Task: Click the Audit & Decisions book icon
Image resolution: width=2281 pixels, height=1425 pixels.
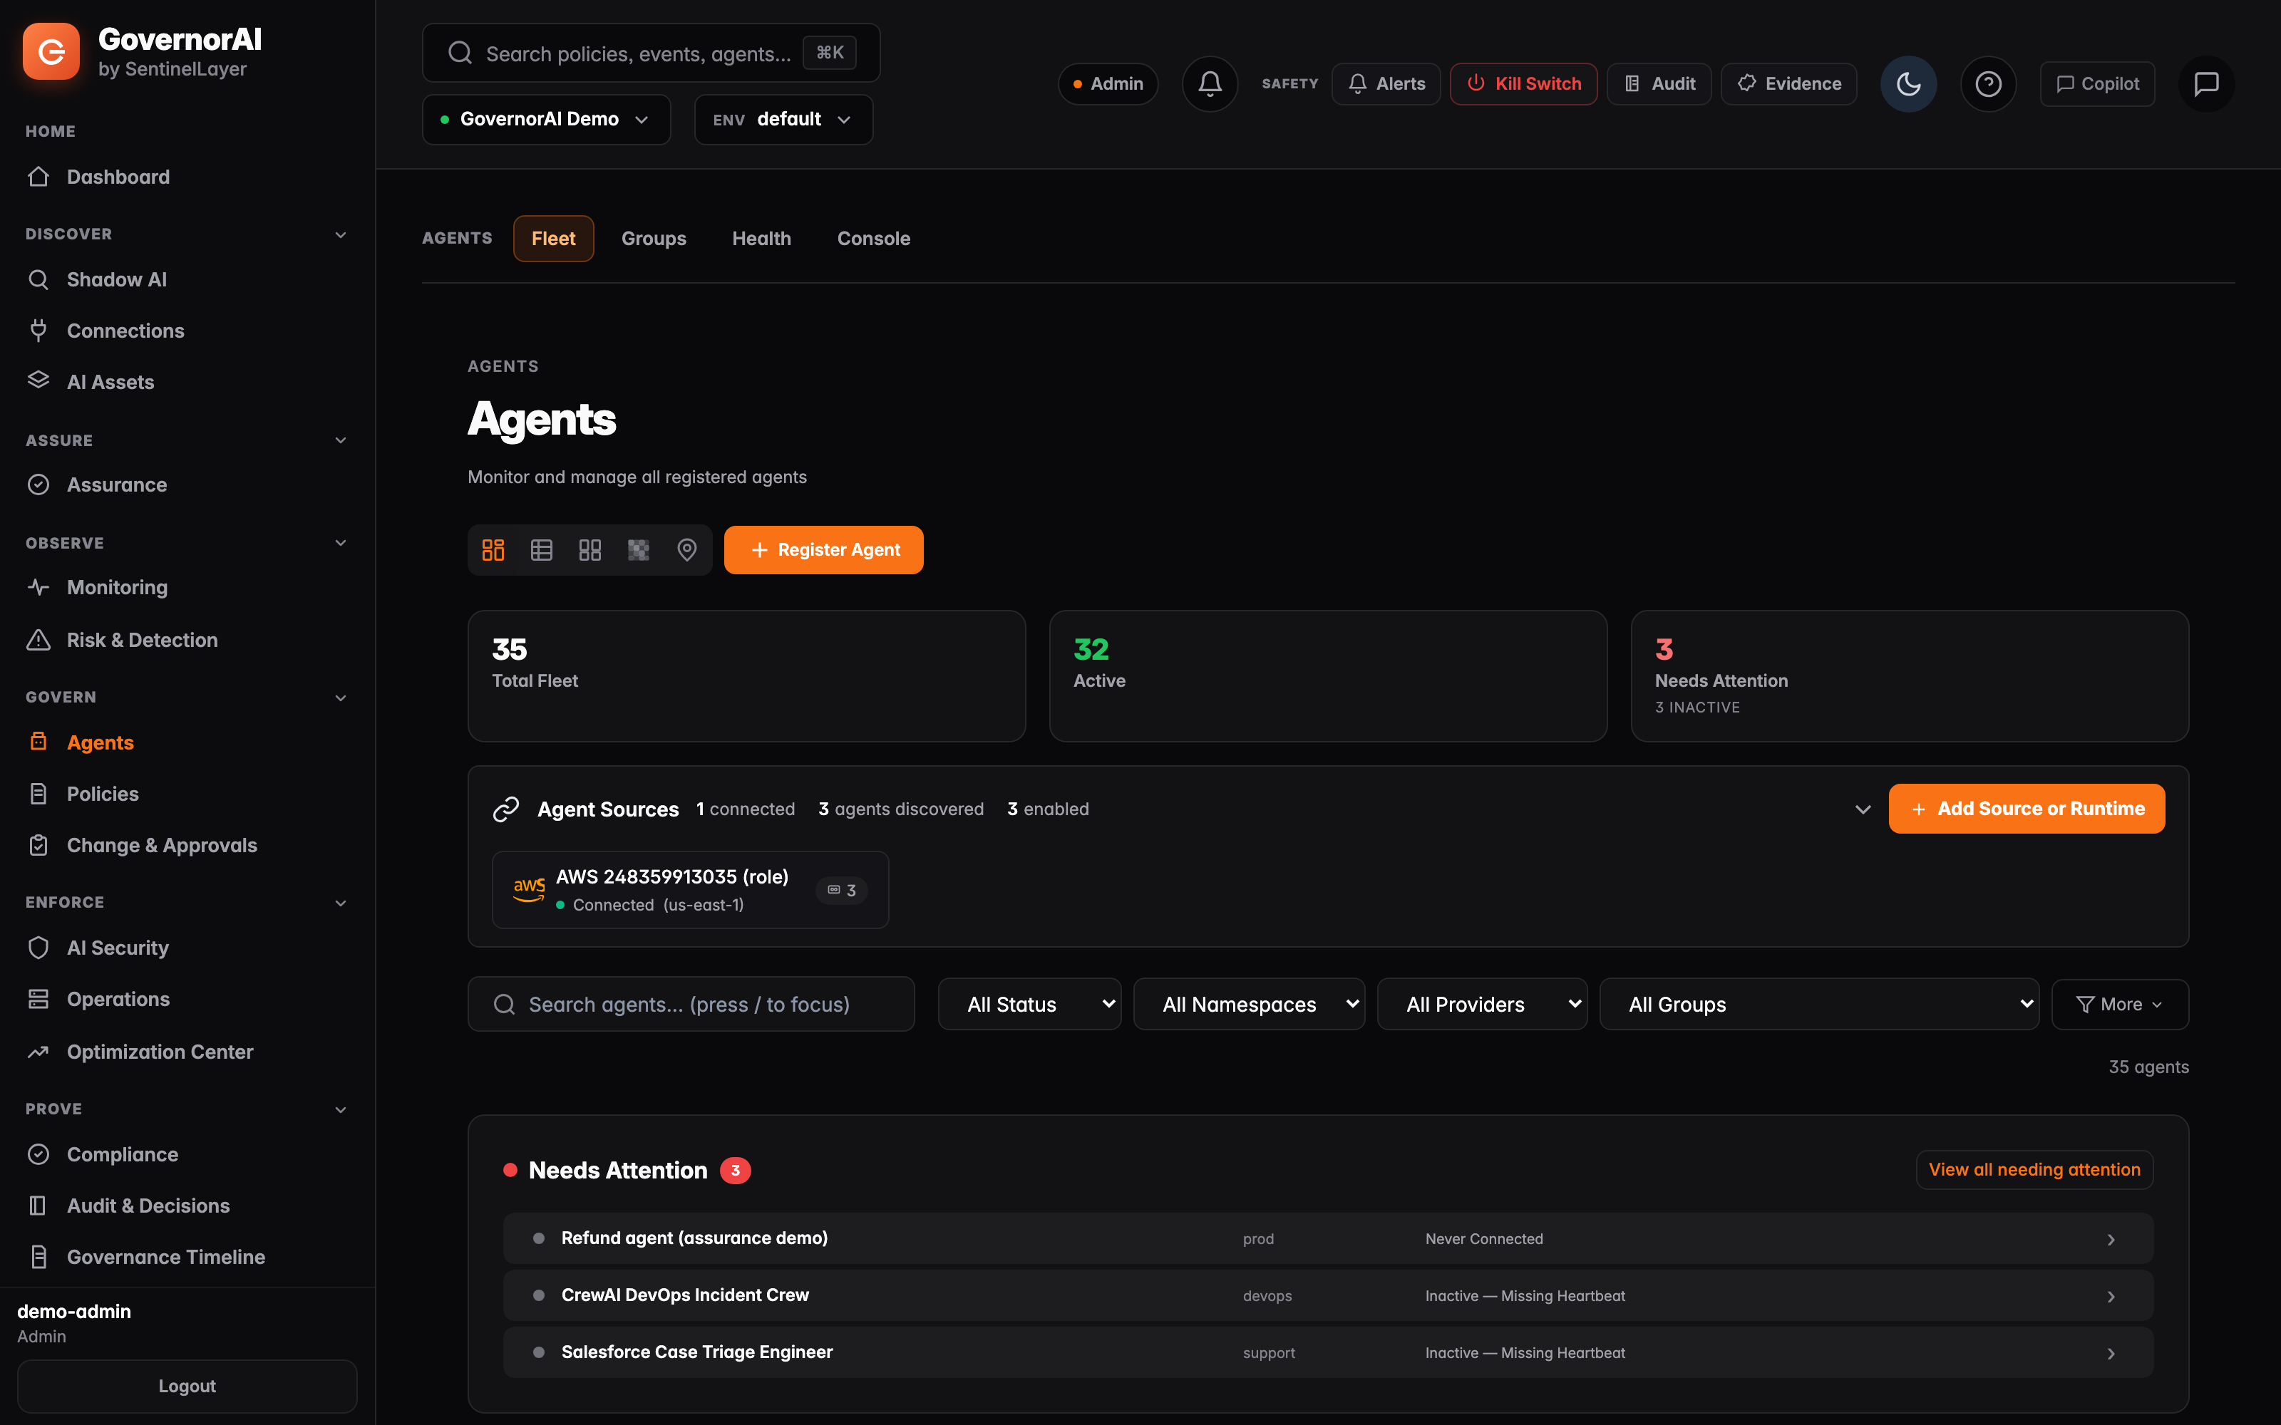Action: 38,1206
